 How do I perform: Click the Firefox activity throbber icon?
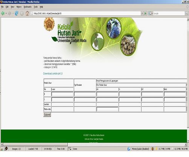point(188,7)
